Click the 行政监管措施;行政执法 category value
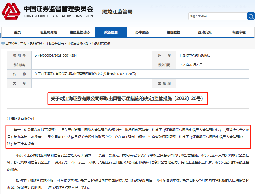The height and width of the screenshot is (194, 255). point(195,56)
